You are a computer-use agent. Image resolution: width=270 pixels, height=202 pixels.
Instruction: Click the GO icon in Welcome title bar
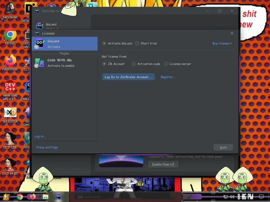tap(37, 11)
